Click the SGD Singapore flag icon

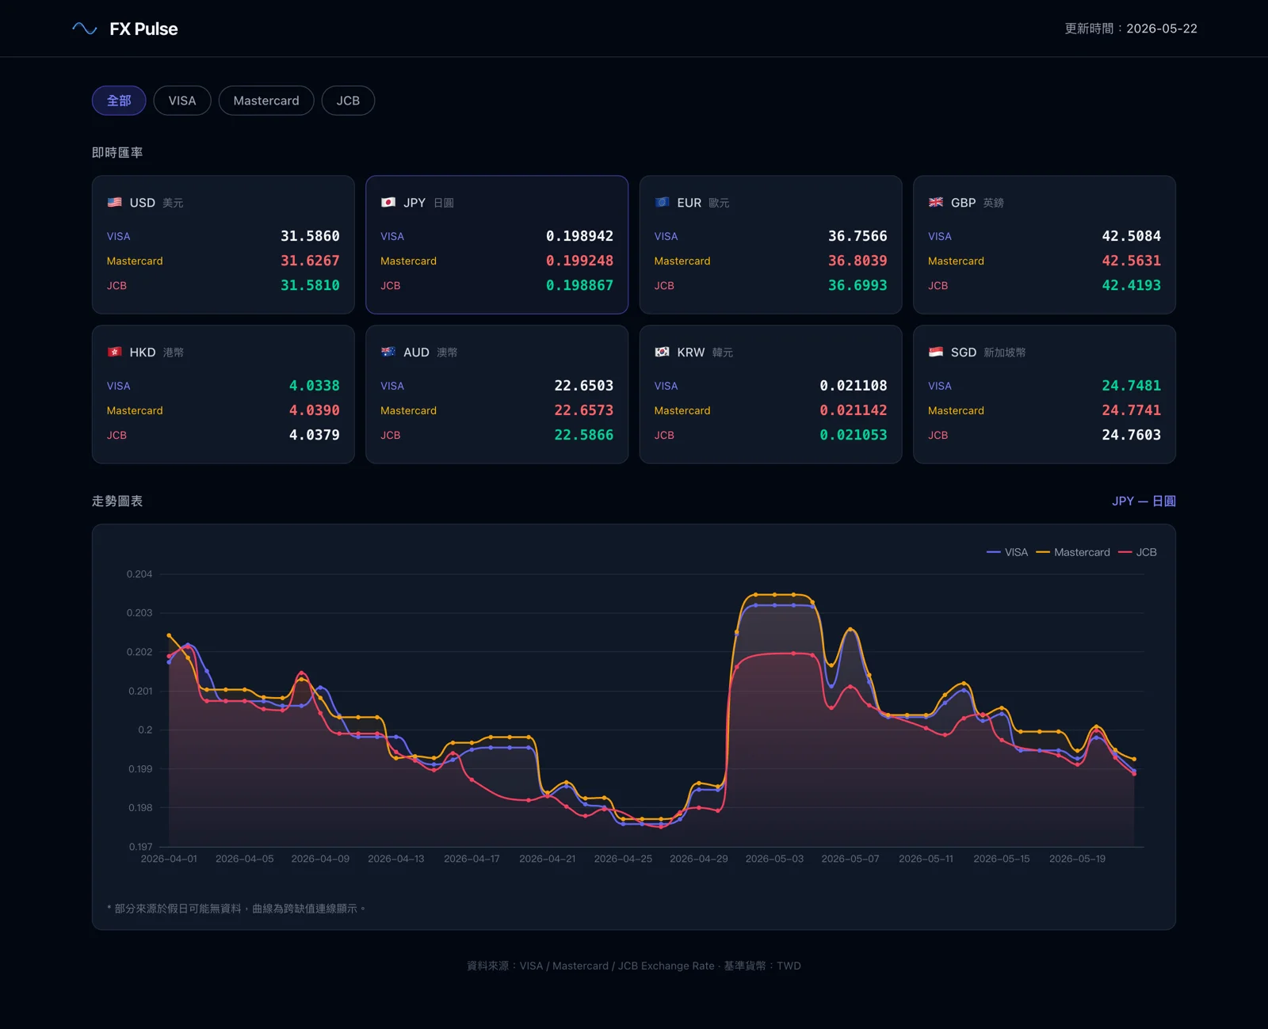[936, 352]
